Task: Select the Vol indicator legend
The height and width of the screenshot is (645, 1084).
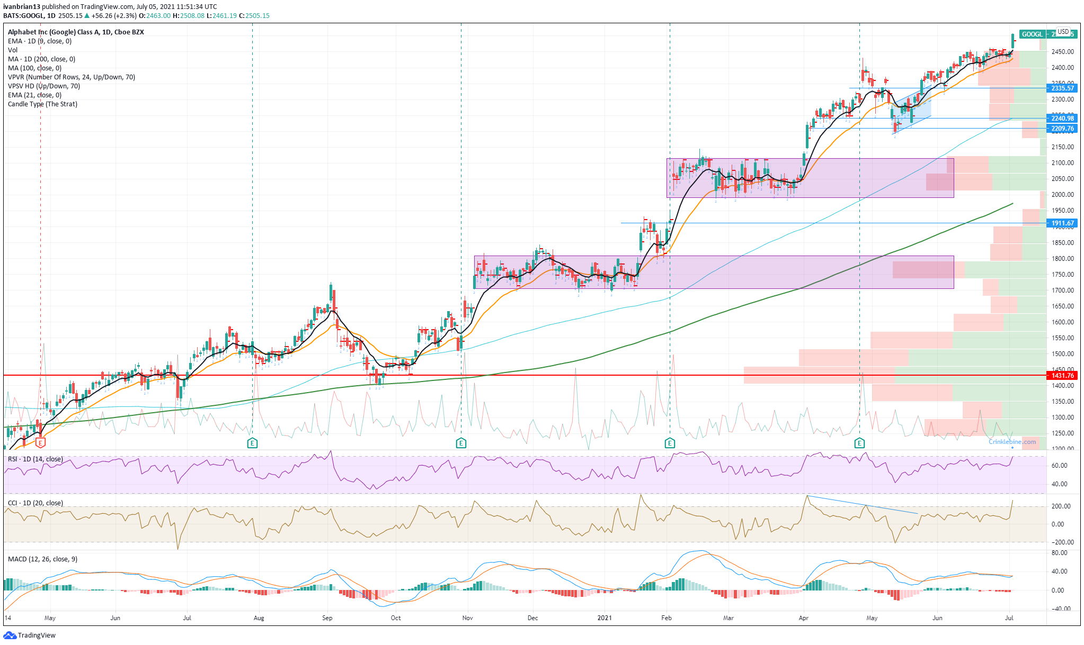Action: point(13,50)
